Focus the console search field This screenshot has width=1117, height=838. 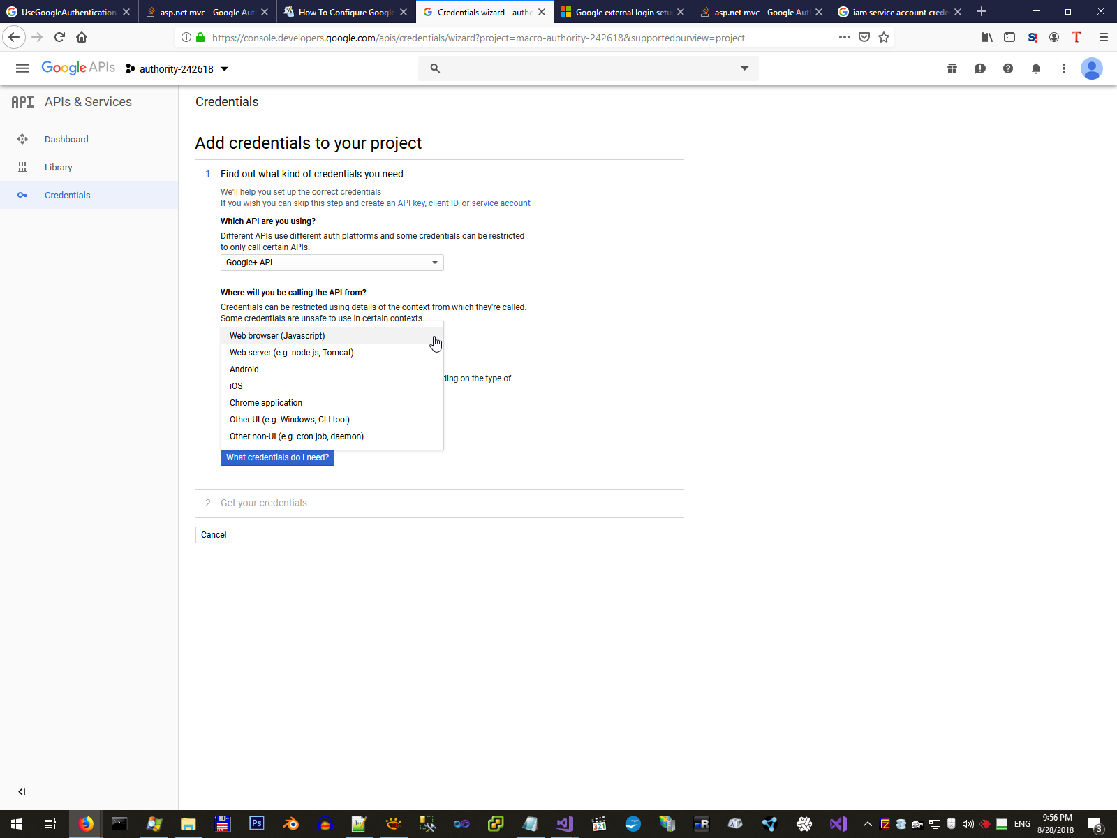pyautogui.click(x=588, y=68)
